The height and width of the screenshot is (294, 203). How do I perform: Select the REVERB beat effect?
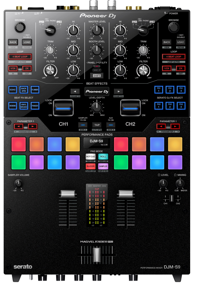tap(13, 106)
